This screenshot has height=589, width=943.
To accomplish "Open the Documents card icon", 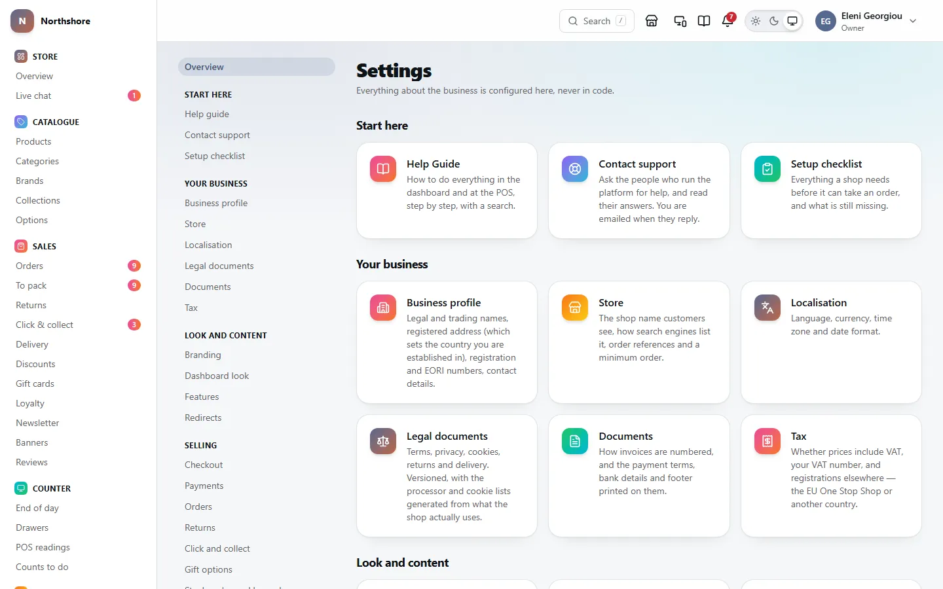I will point(575,441).
